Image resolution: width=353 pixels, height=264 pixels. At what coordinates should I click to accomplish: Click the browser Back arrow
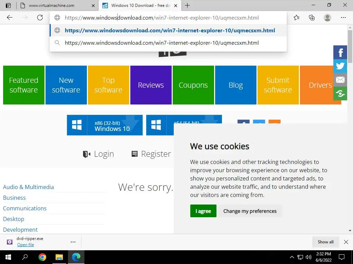click(9, 18)
